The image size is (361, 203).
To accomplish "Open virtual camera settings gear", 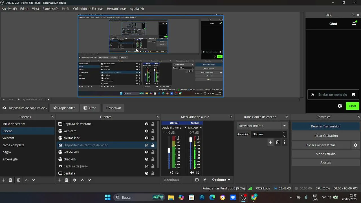I will tap(355, 145).
